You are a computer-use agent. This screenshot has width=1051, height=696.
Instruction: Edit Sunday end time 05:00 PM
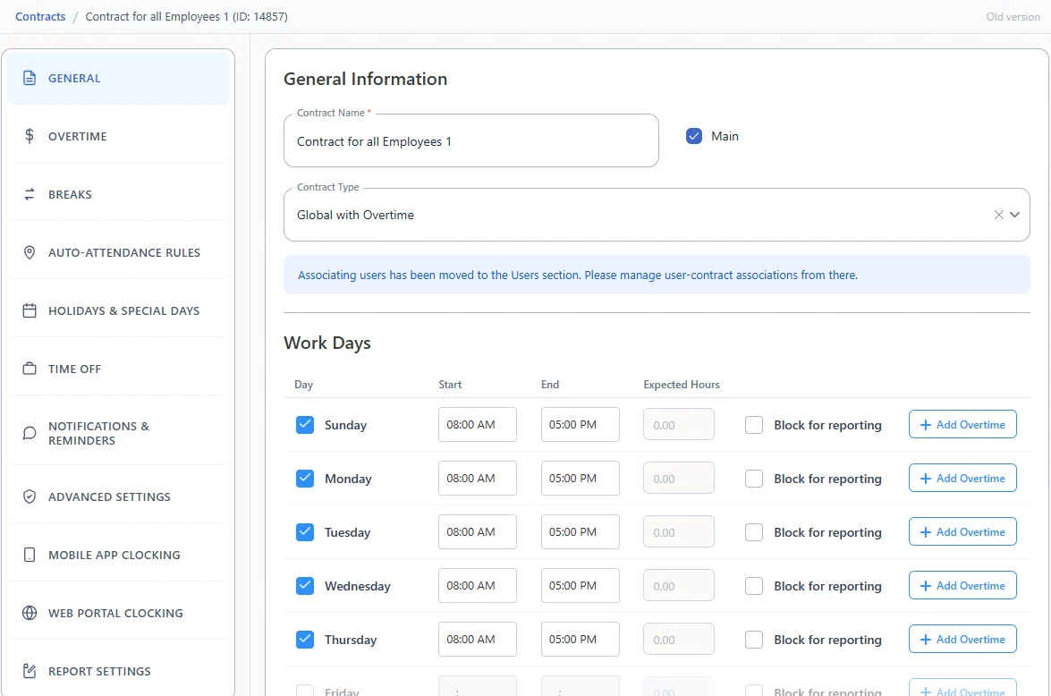[x=580, y=424]
